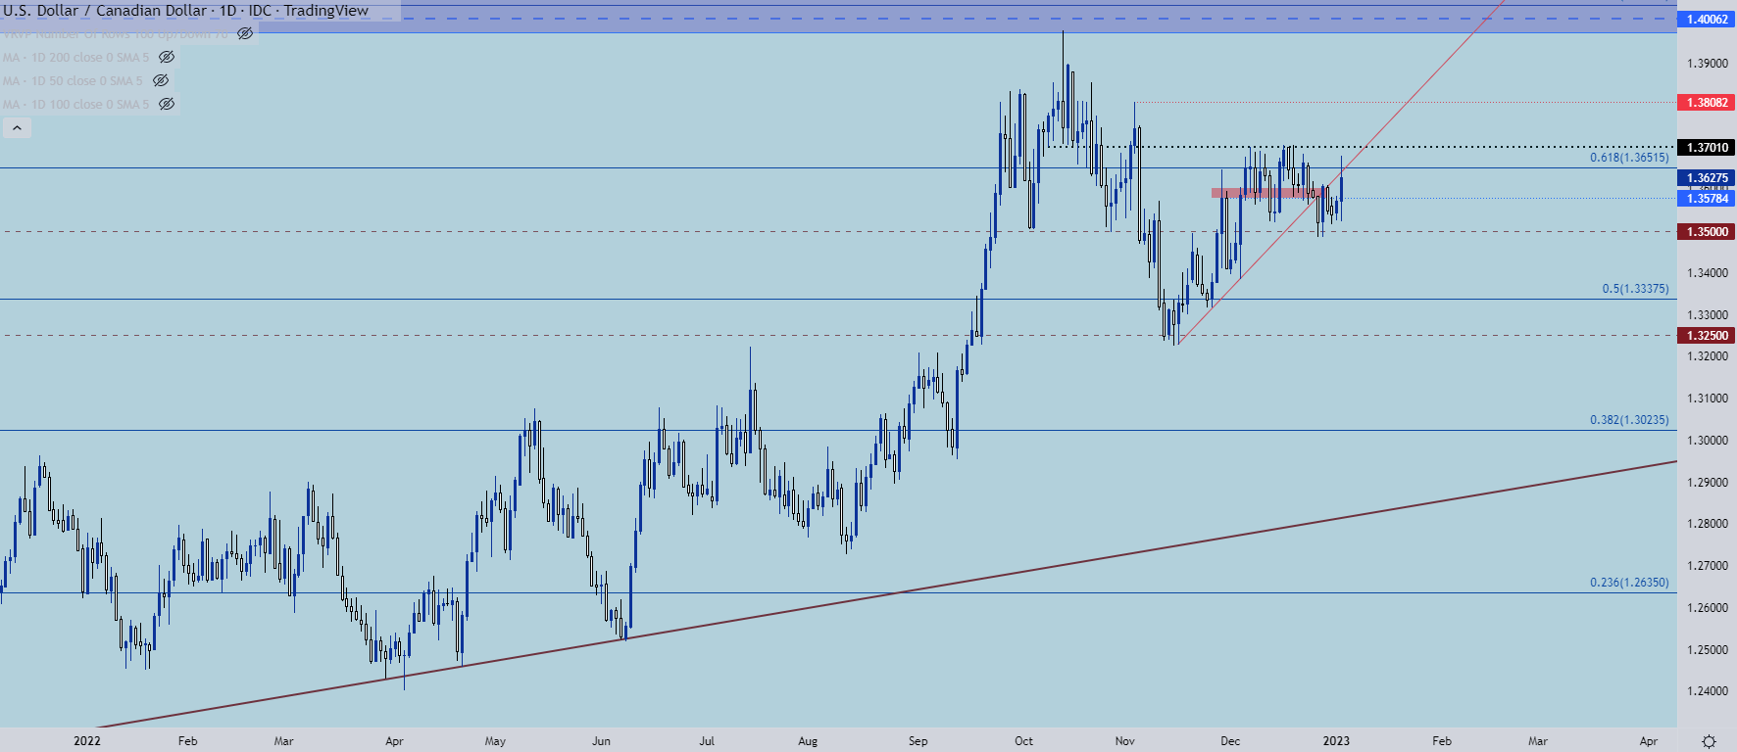Click the MA 1D 50 close legend label
Image resolution: width=1737 pixels, height=752 pixels.
pos(73,80)
